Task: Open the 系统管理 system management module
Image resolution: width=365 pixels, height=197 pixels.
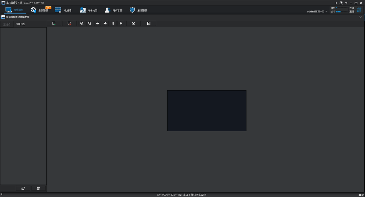Action: coord(138,10)
